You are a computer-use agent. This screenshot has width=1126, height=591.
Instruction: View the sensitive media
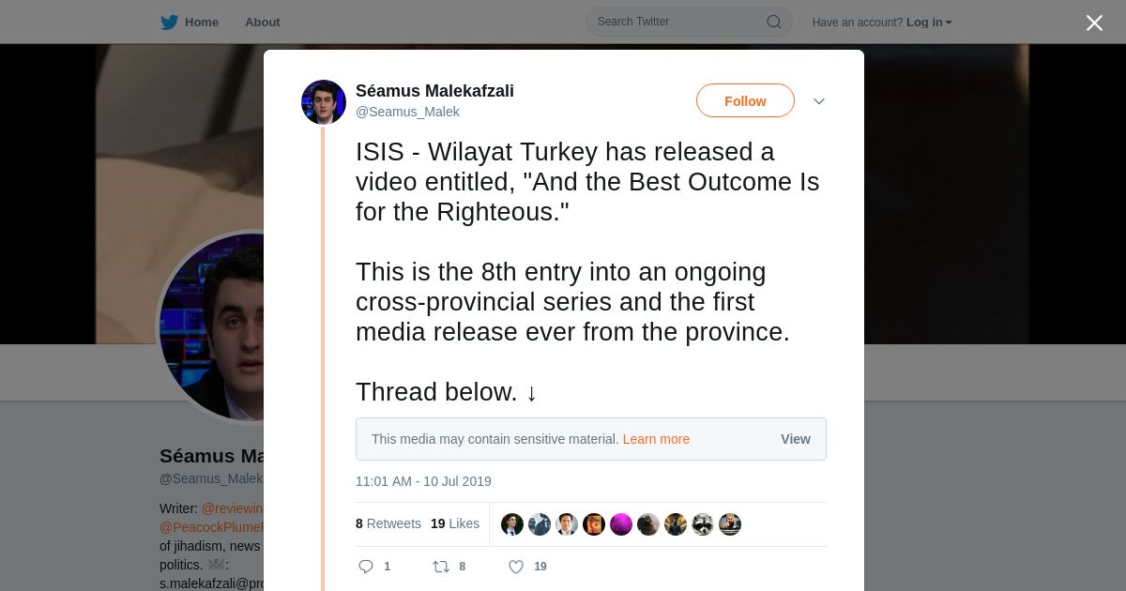[x=796, y=439]
